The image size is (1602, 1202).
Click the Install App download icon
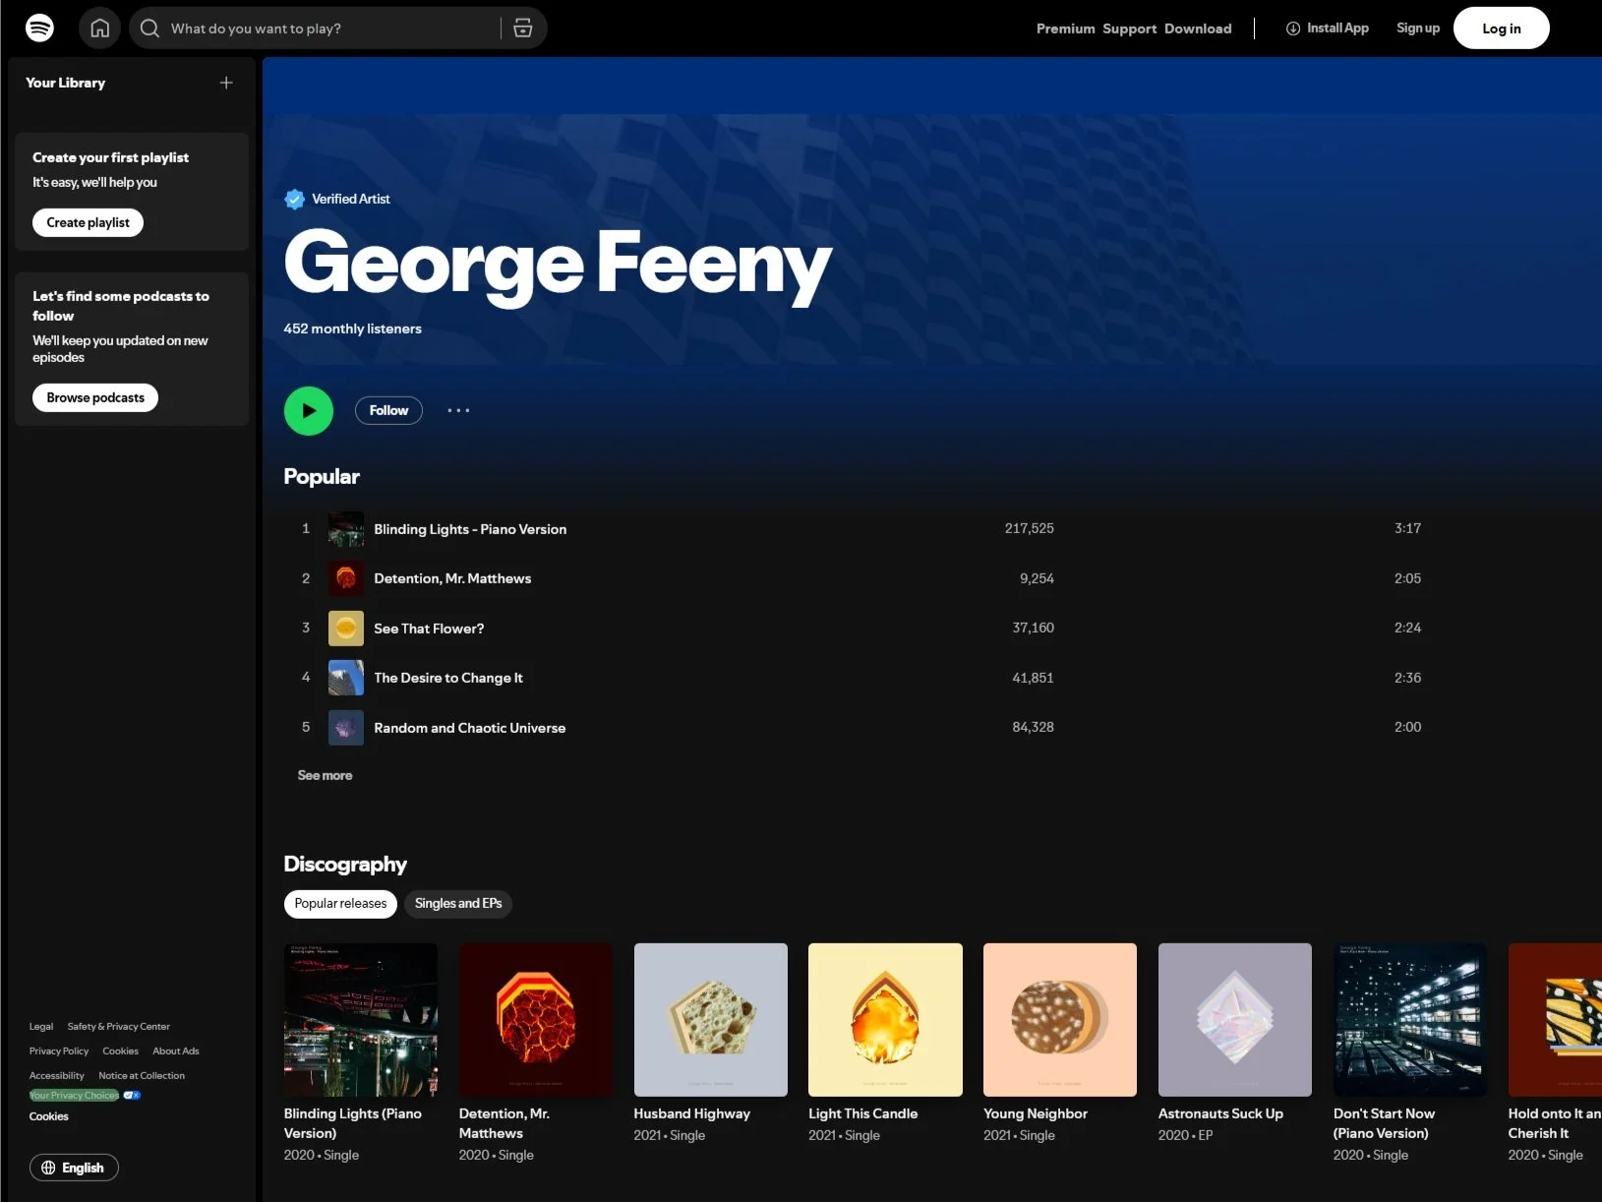click(x=1293, y=29)
